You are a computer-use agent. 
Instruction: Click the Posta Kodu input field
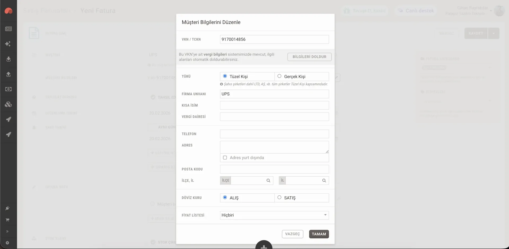click(x=274, y=169)
